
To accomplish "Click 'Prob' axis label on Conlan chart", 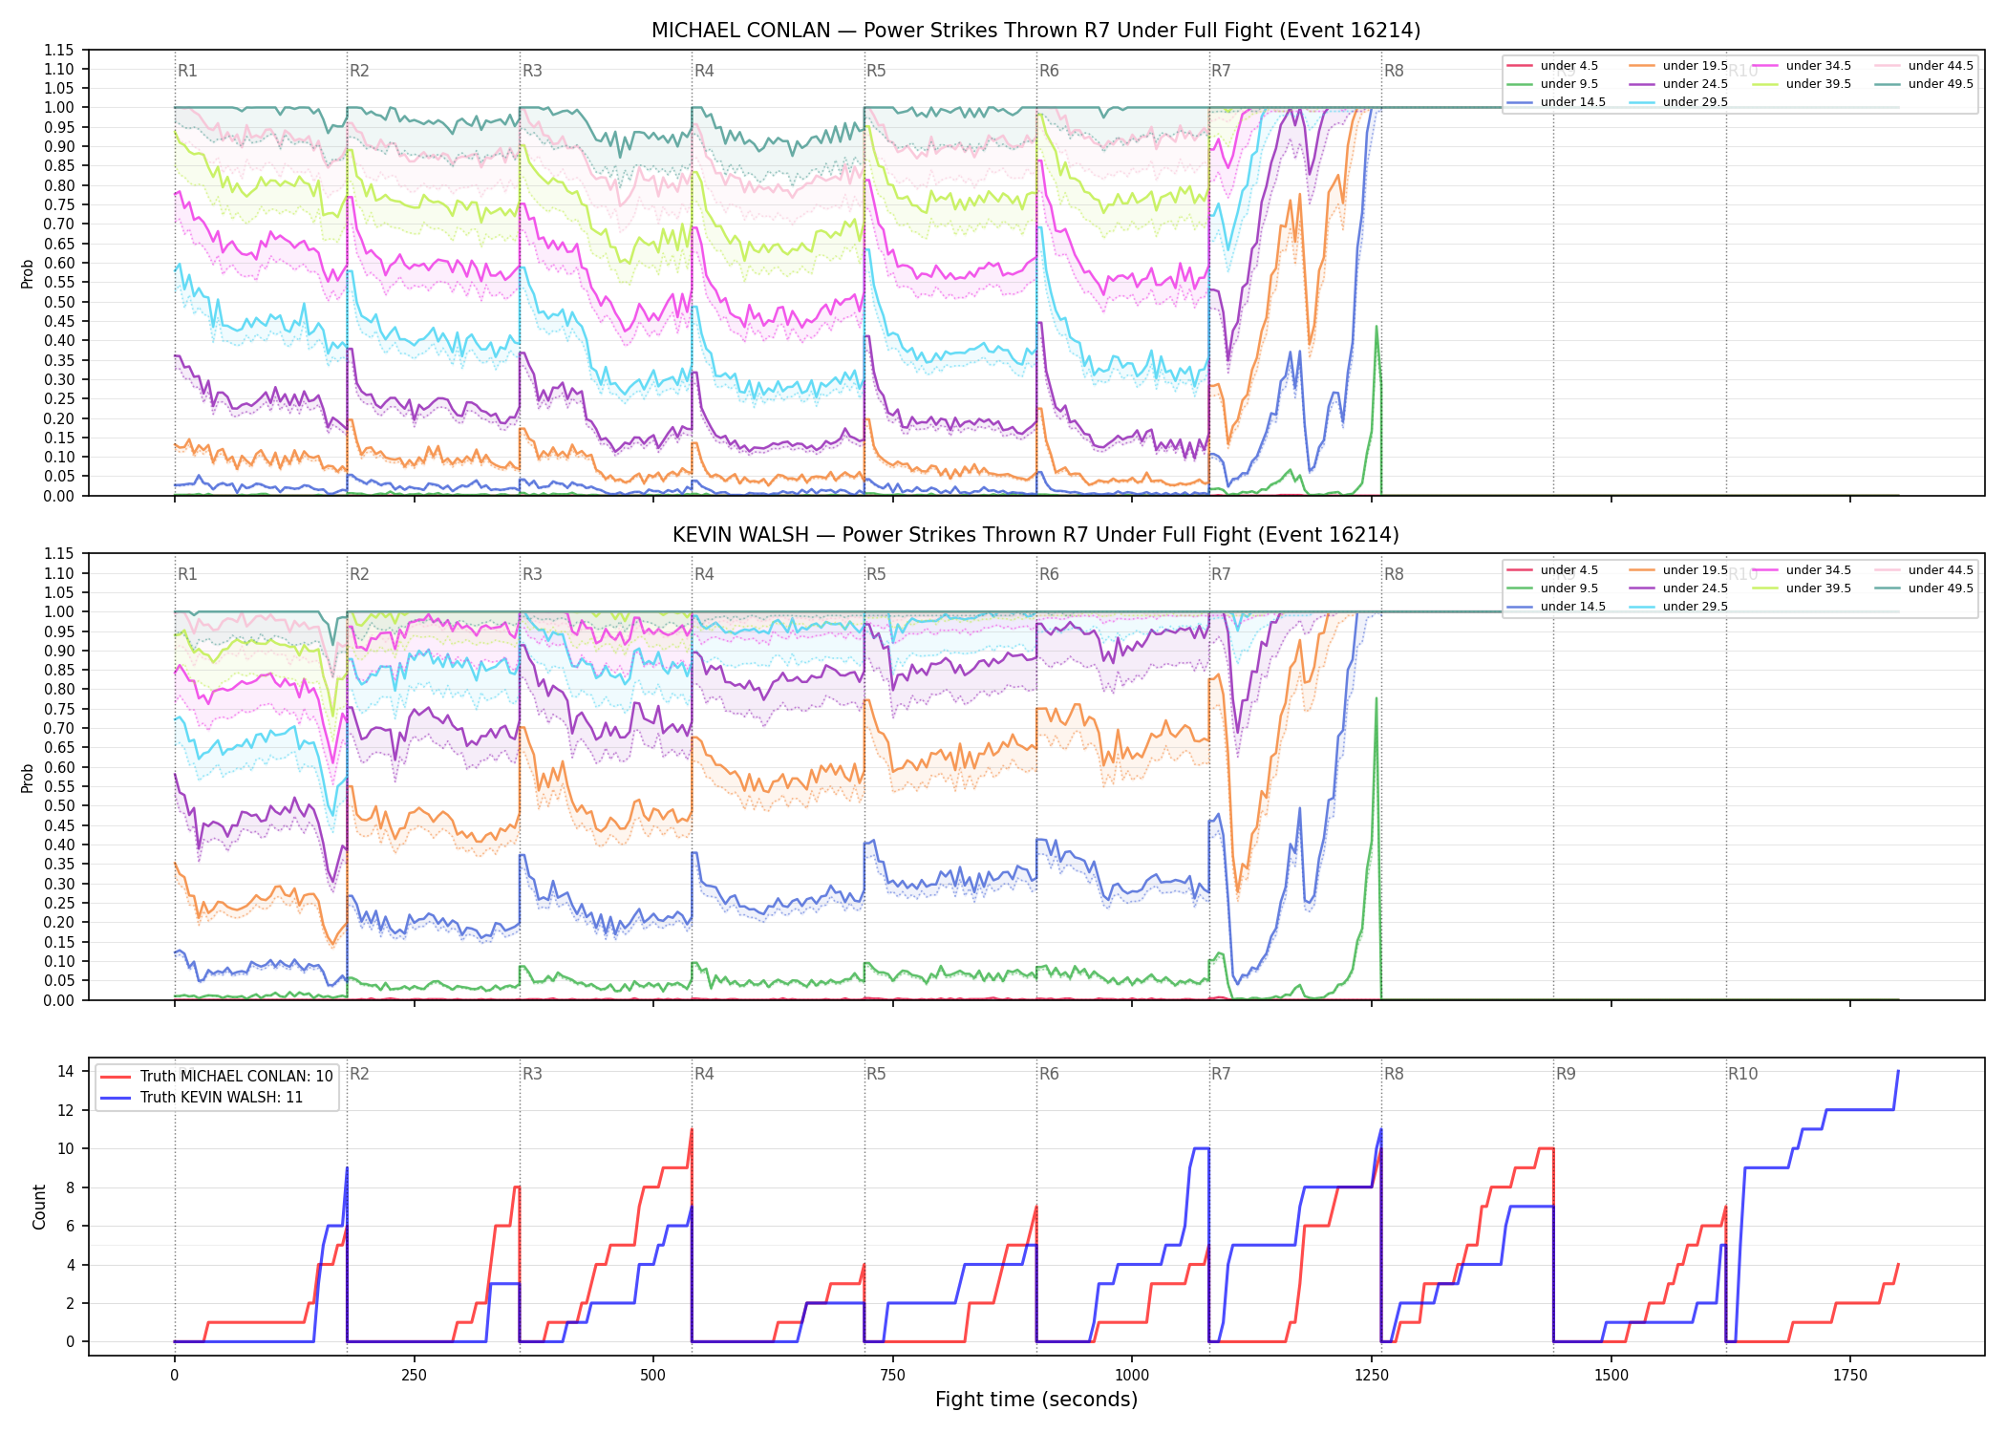I will tap(28, 273).
